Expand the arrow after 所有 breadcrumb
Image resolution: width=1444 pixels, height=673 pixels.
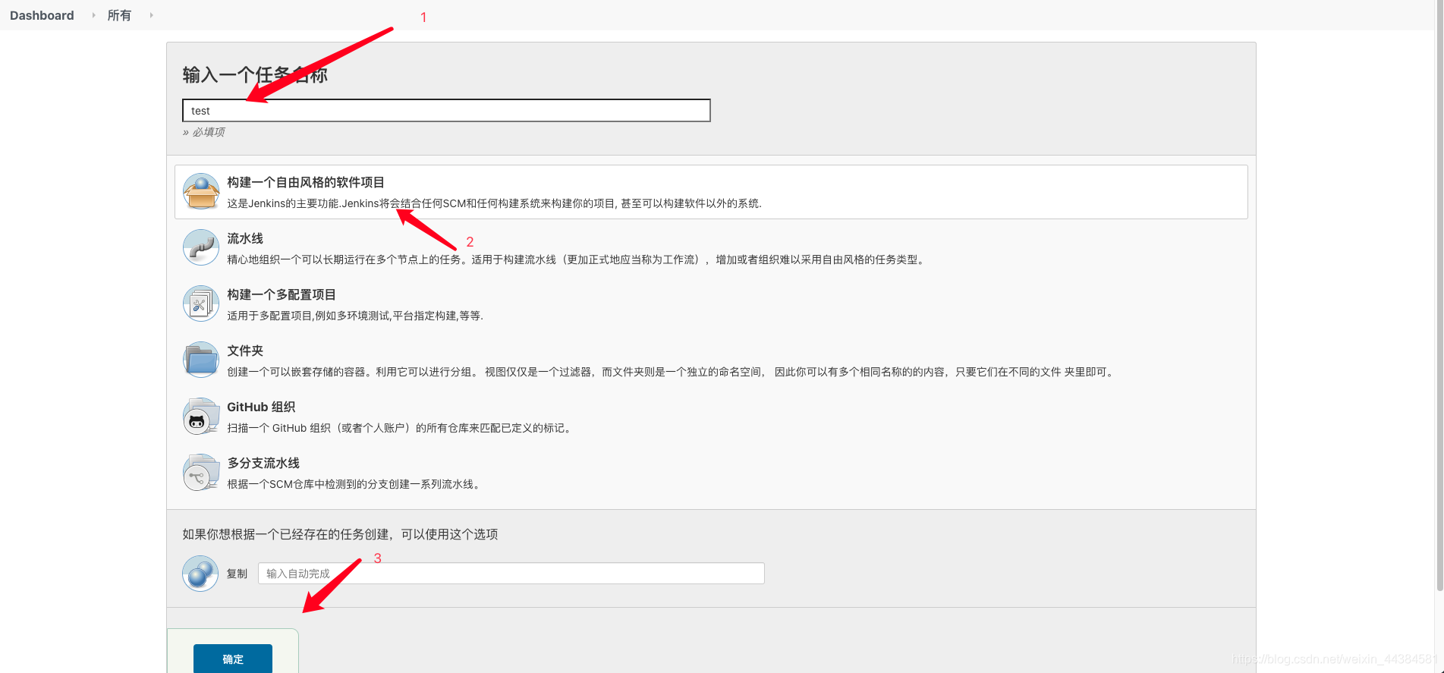coord(151,15)
